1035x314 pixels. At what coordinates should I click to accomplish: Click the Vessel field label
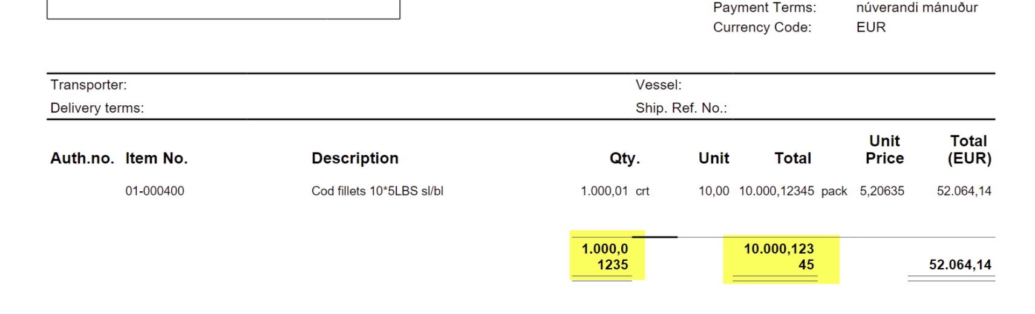(658, 85)
